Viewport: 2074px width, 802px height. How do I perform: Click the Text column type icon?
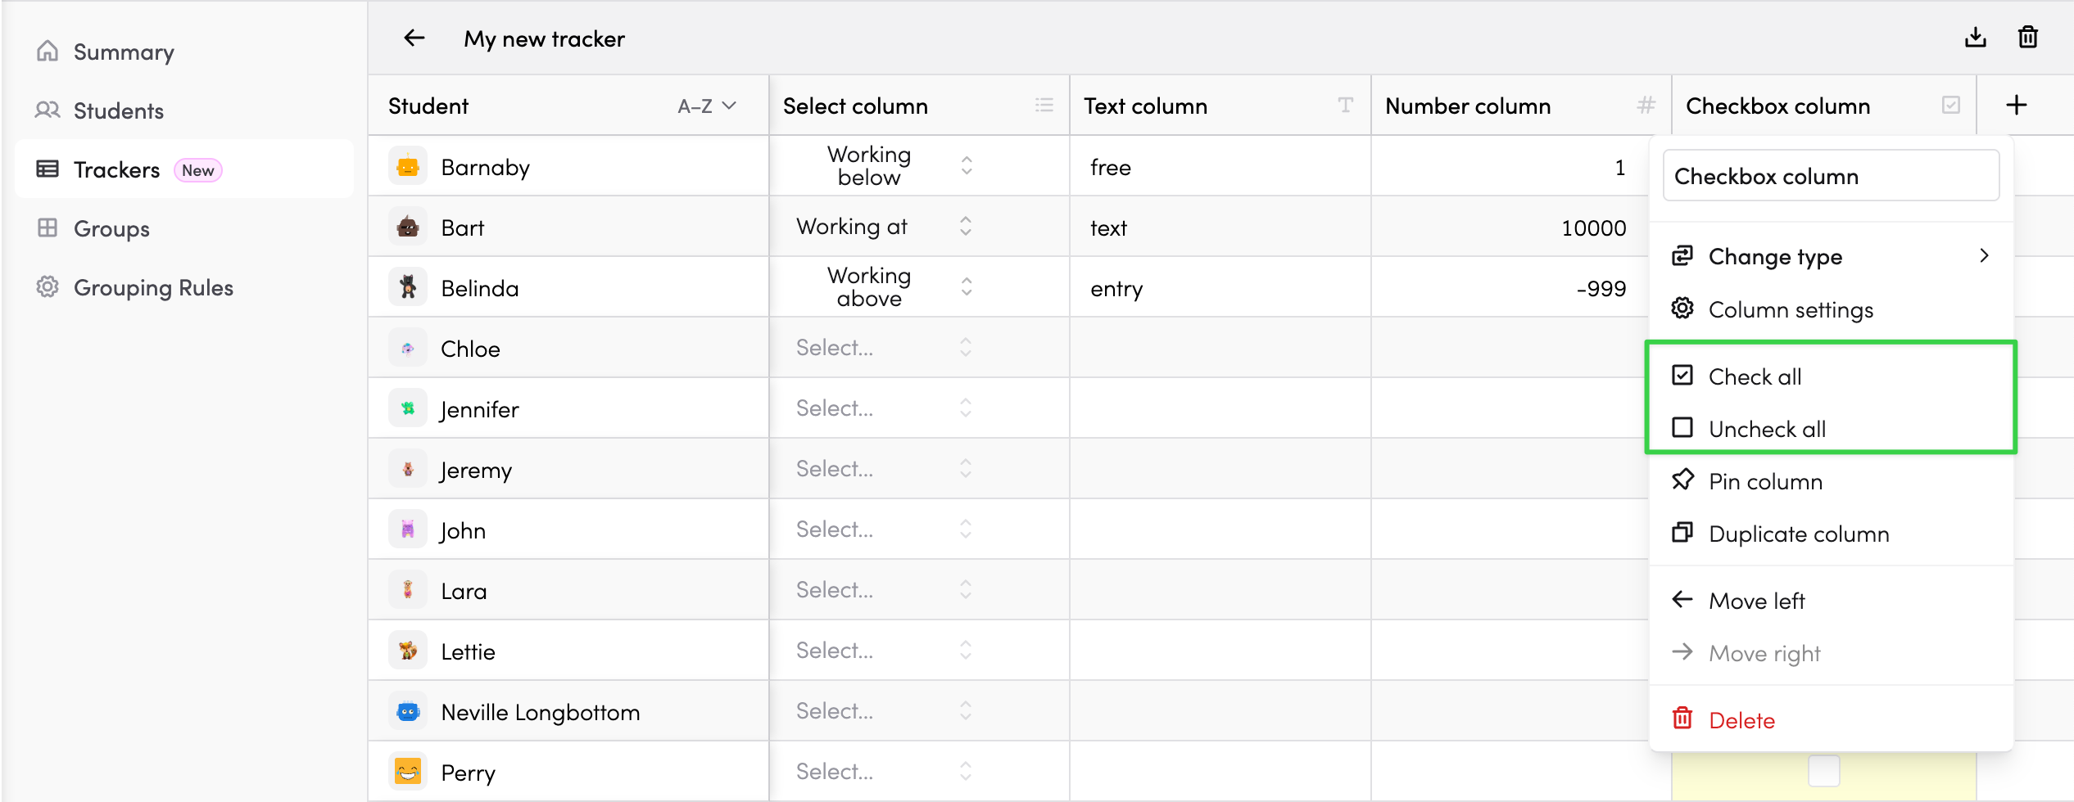1345,106
